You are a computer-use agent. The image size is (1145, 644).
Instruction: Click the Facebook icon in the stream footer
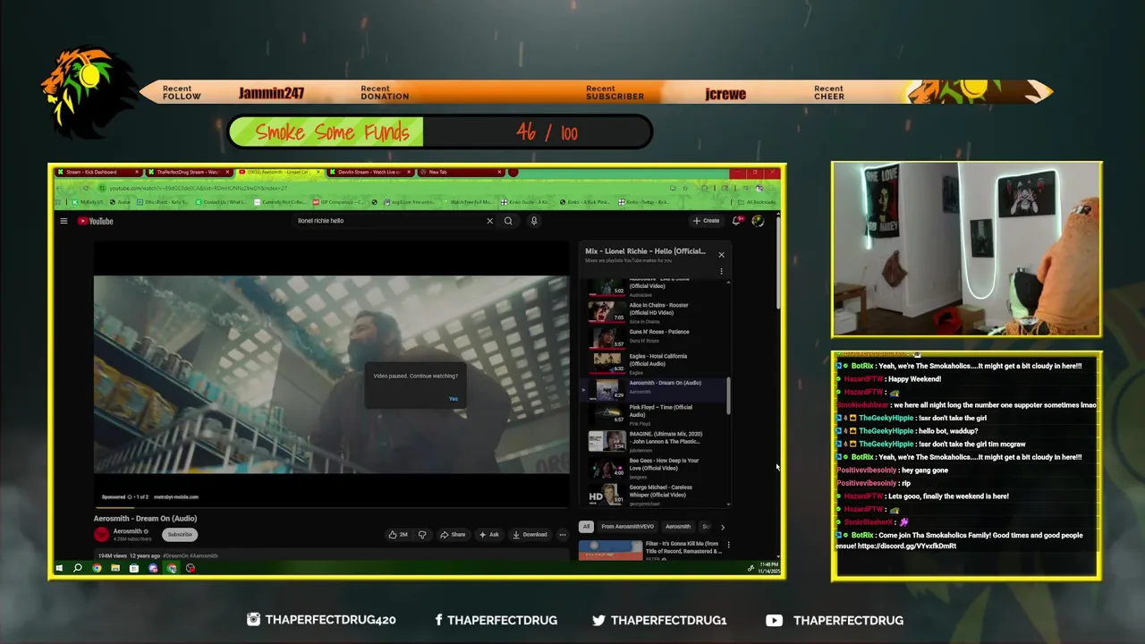[438, 620]
